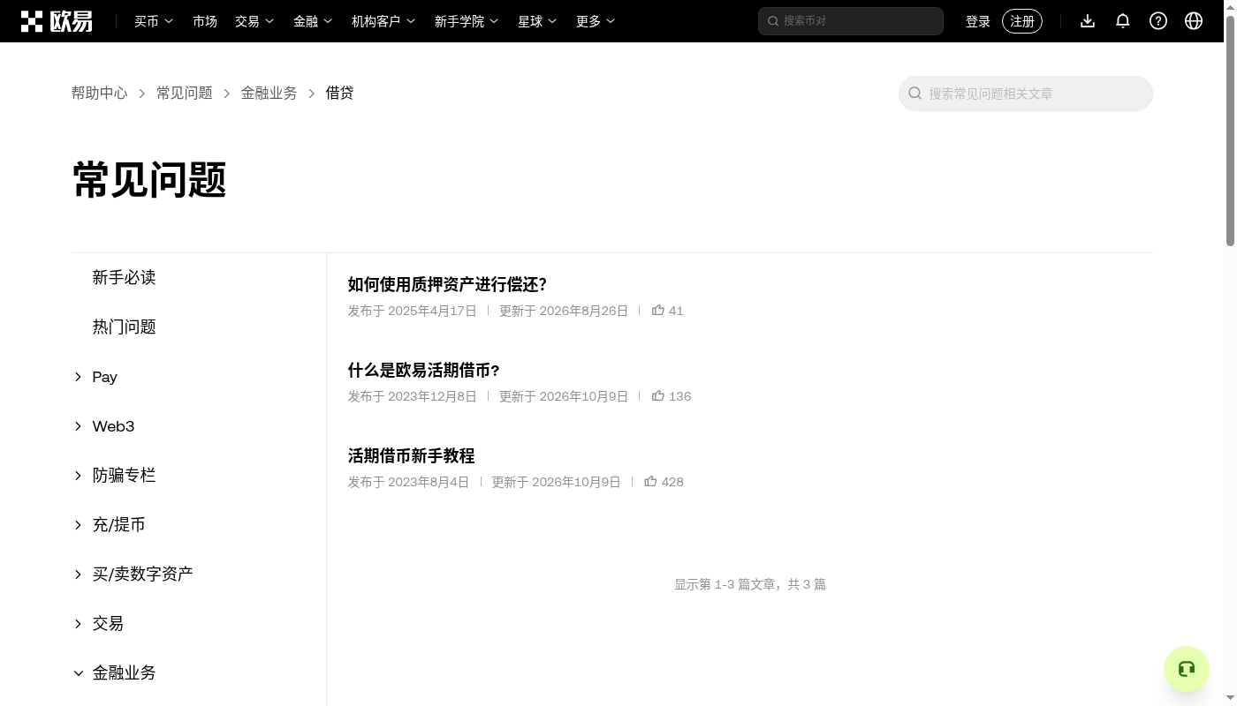1237x706 pixels.
Task: Click the 发布于 2023年8月4日 date text
Action: pyautogui.click(x=409, y=482)
